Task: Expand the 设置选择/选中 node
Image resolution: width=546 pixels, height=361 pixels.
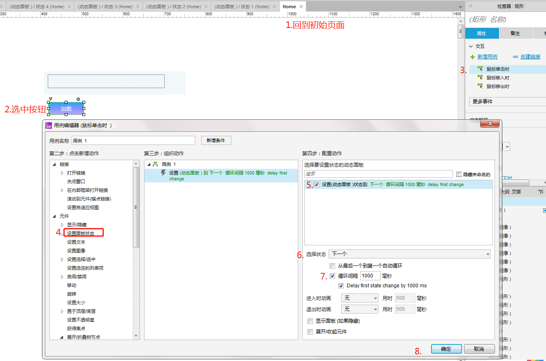Action: (x=62, y=259)
